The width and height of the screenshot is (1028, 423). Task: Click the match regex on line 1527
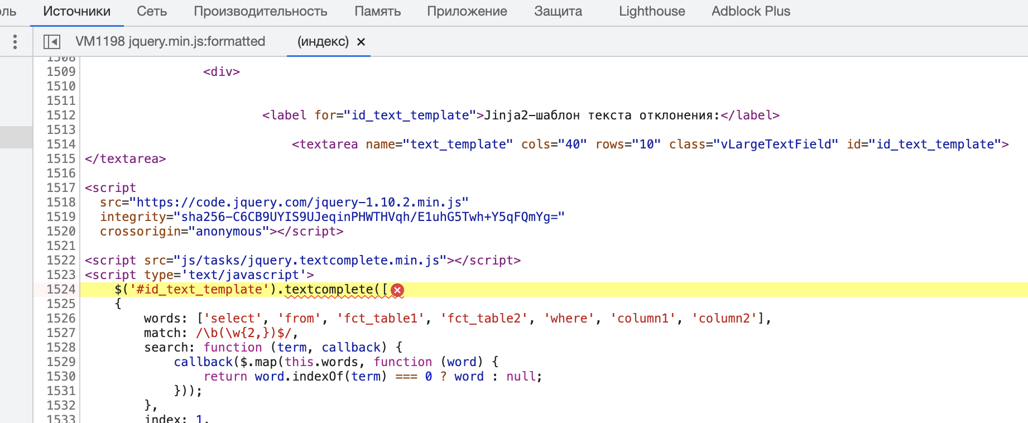[x=244, y=333]
